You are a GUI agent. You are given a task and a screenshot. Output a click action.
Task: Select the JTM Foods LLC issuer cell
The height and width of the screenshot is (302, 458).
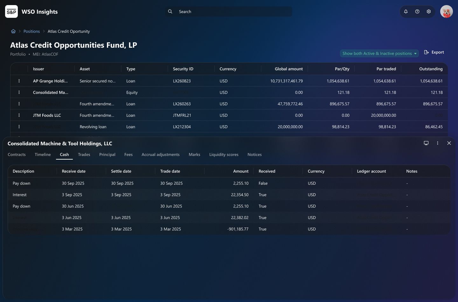click(x=47, y=115)
